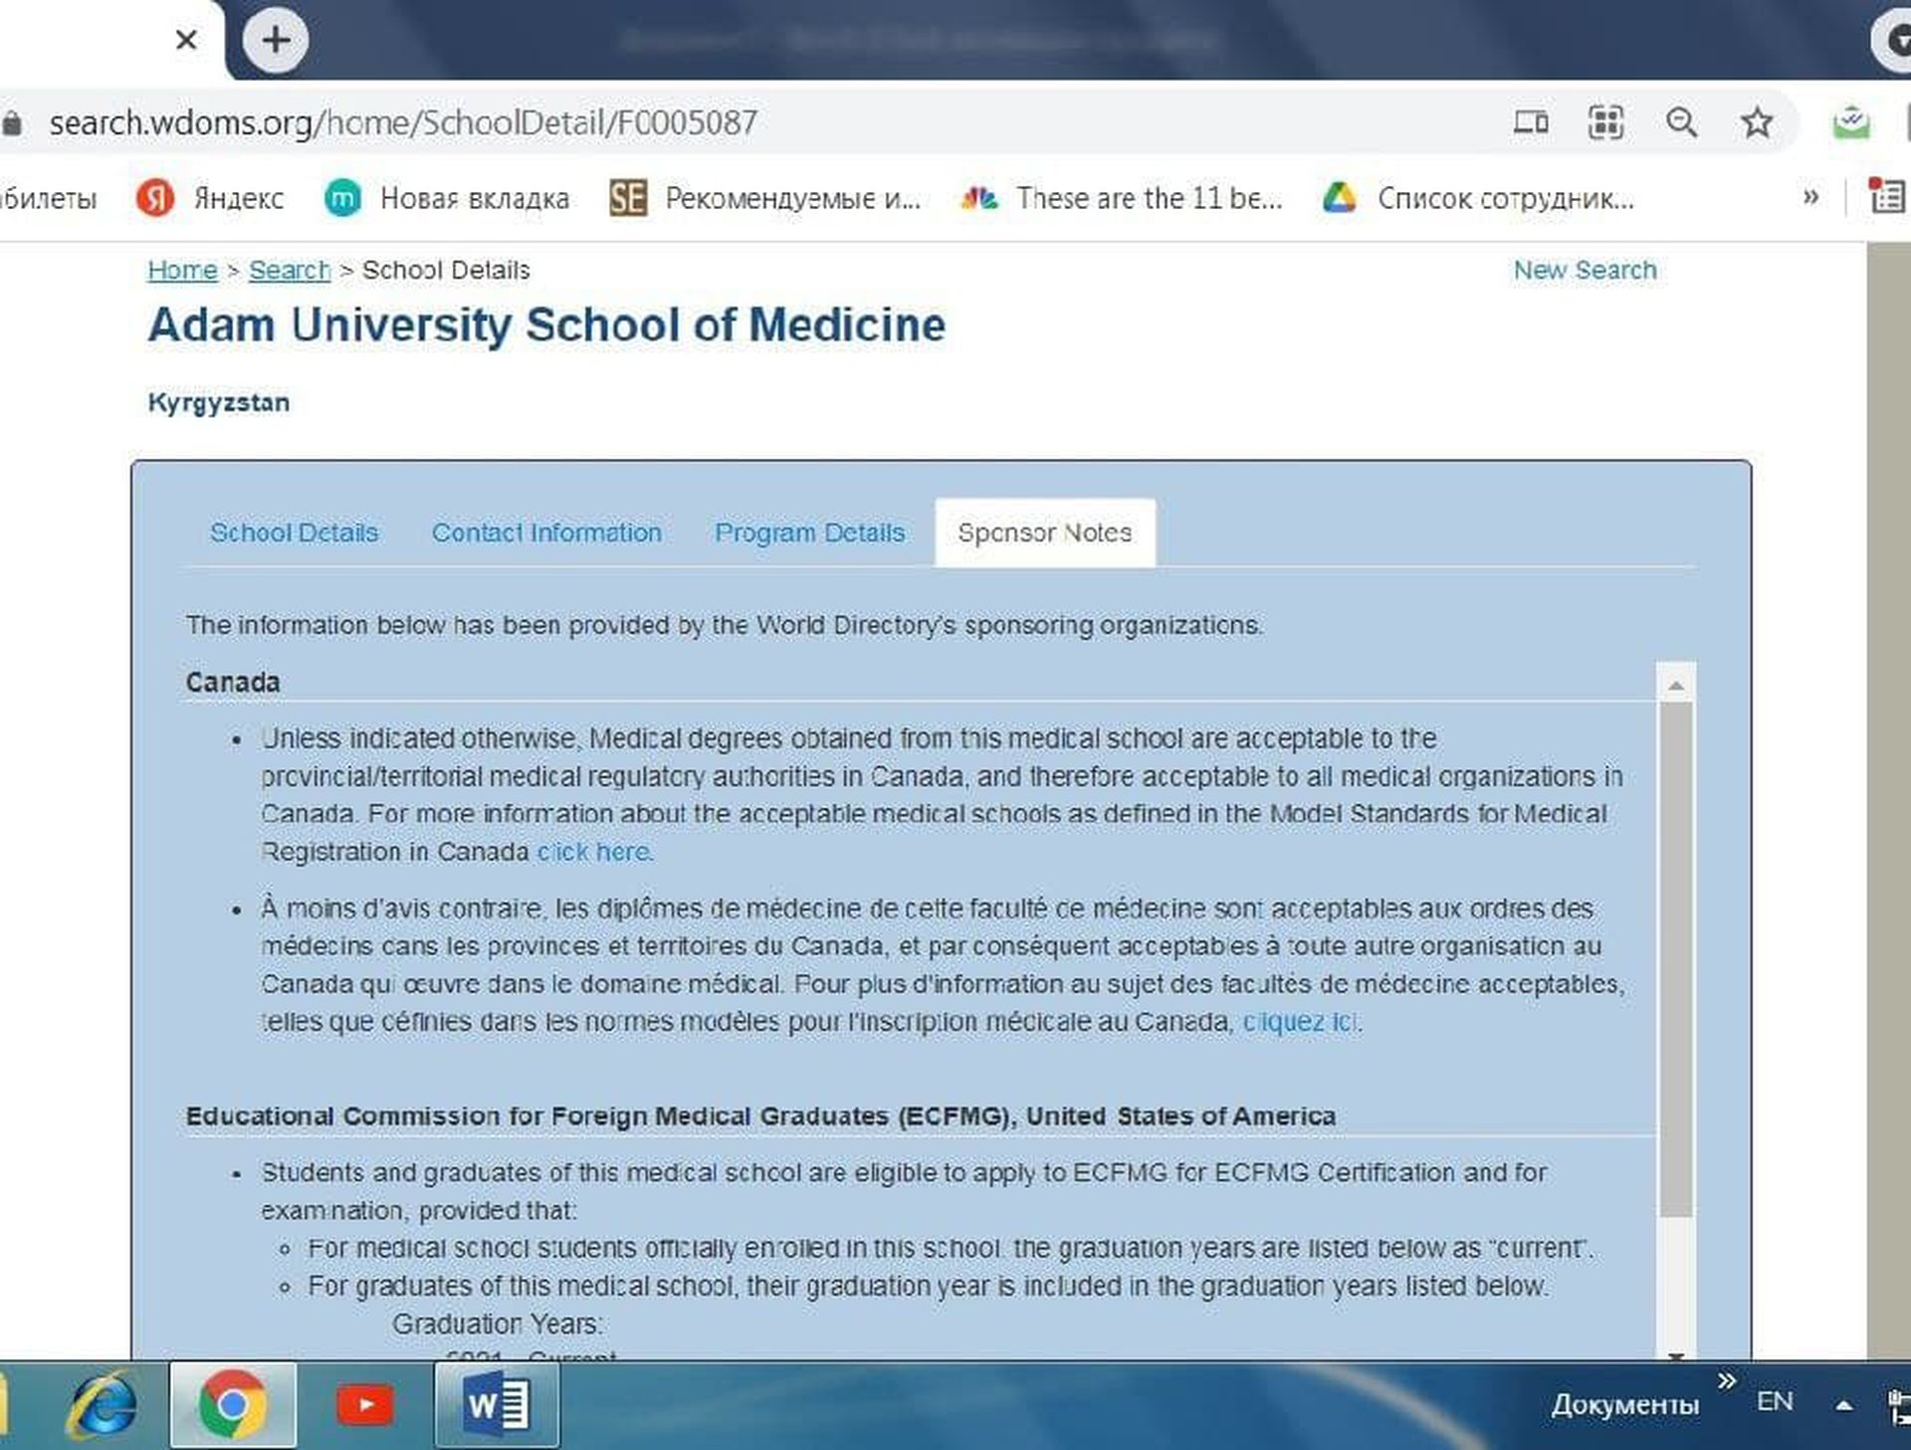
Task: Switch to the Contact Information tab
Action: click(546, 532)
